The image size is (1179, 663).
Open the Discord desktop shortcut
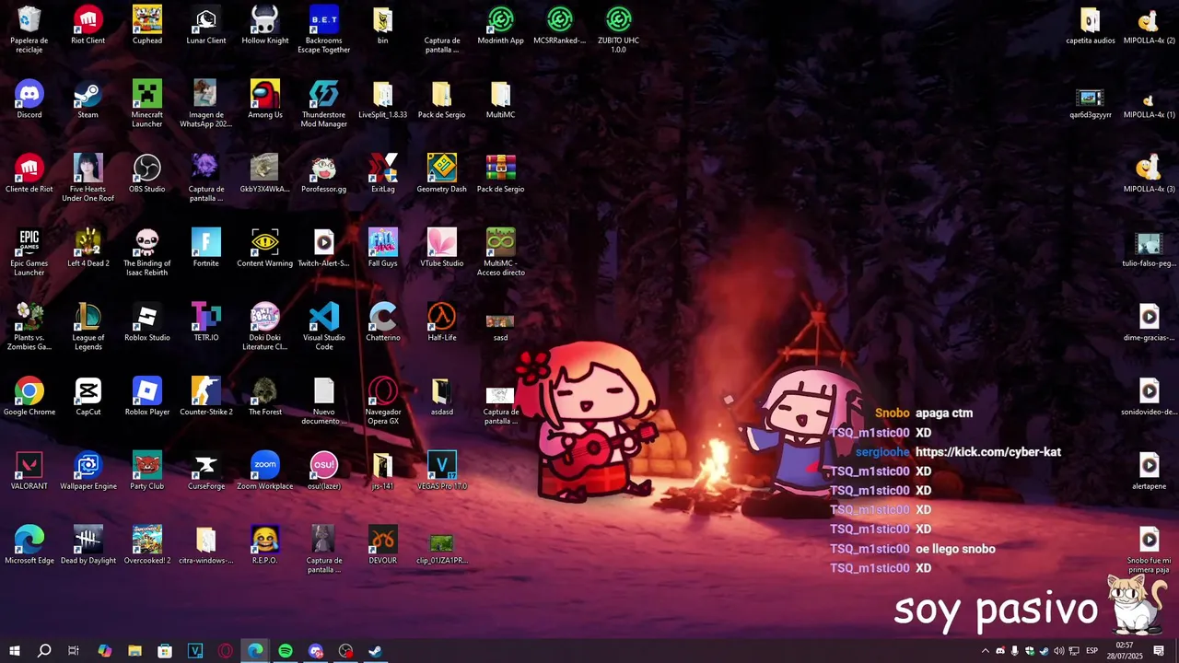[x=29, y=99]
